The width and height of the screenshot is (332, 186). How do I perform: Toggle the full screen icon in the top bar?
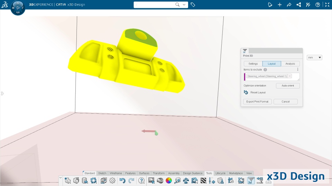(x=327, y=4)
